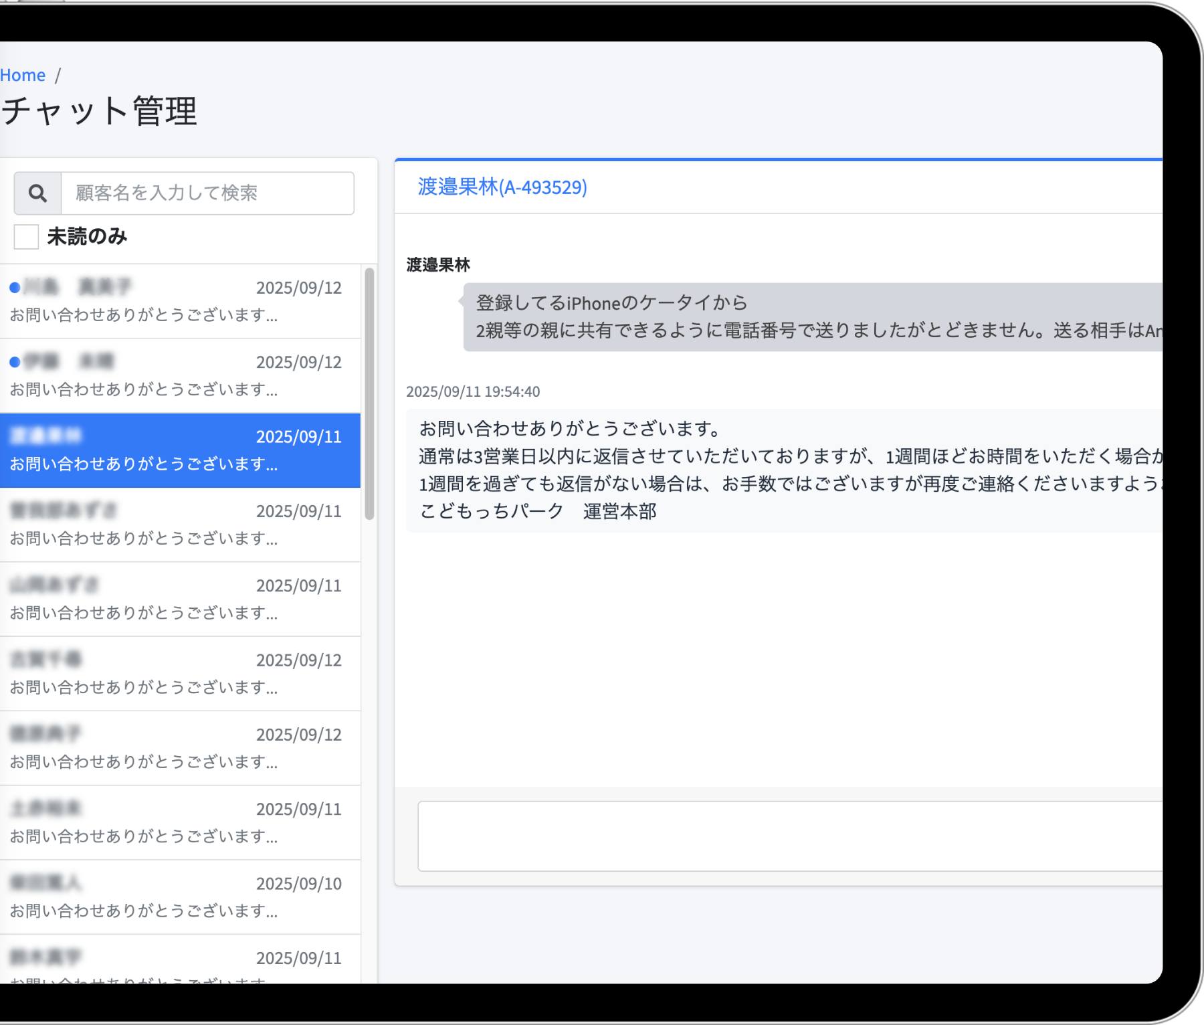Click unread dot on second 2025/09/12 chat
This screenshot has width=1204, height=1025.
(x=15, y=362)
